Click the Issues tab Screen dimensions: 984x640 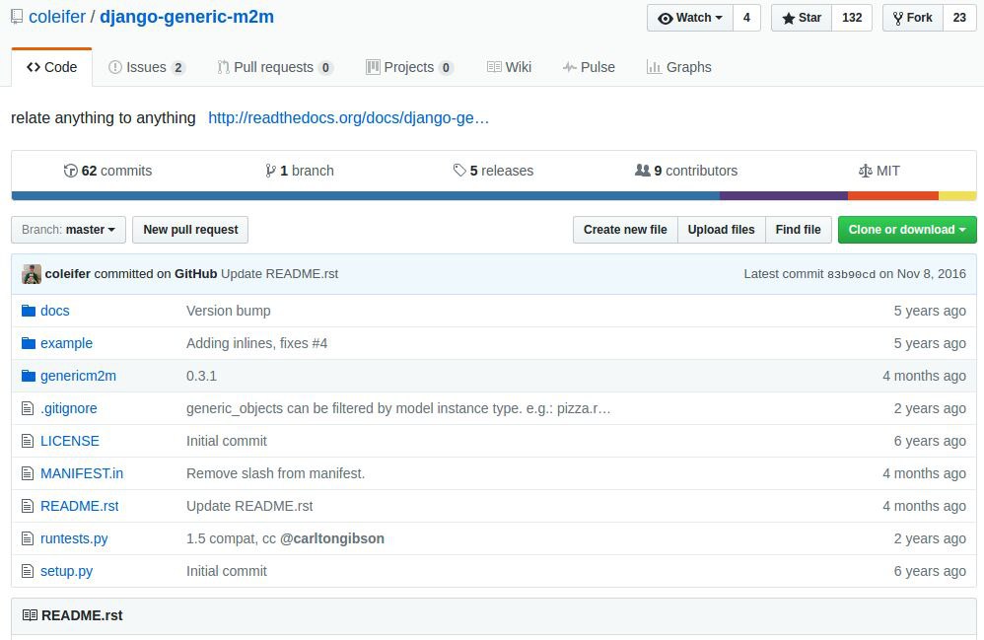coord(146,67)
